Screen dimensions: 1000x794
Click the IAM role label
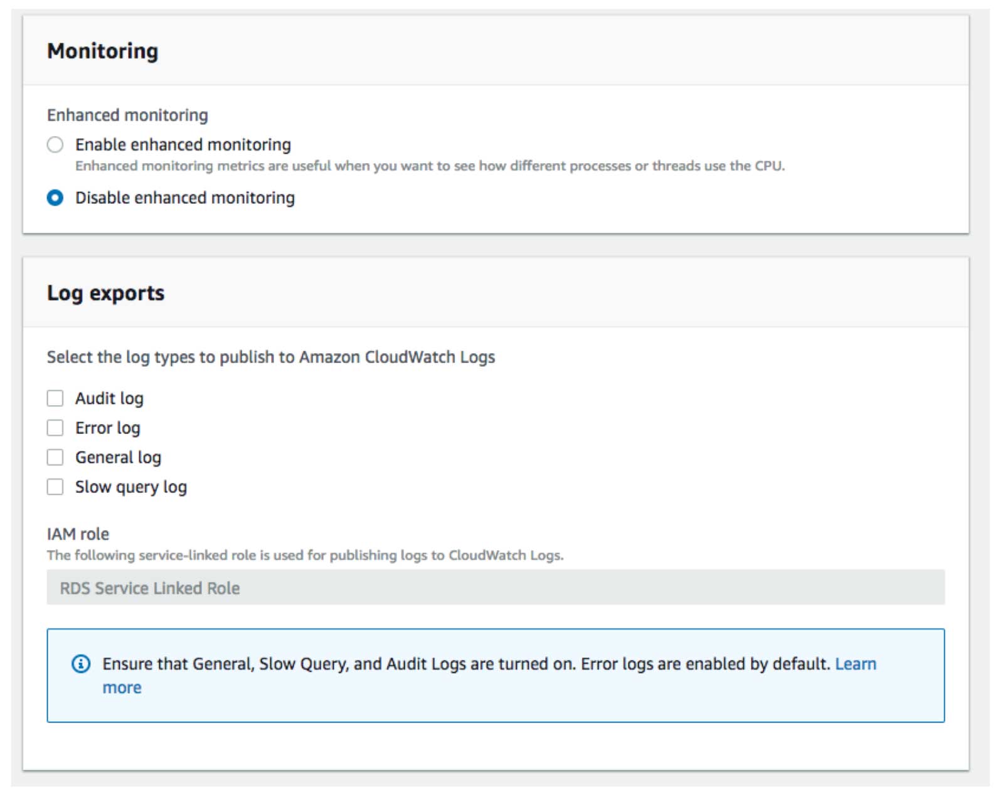78,534
